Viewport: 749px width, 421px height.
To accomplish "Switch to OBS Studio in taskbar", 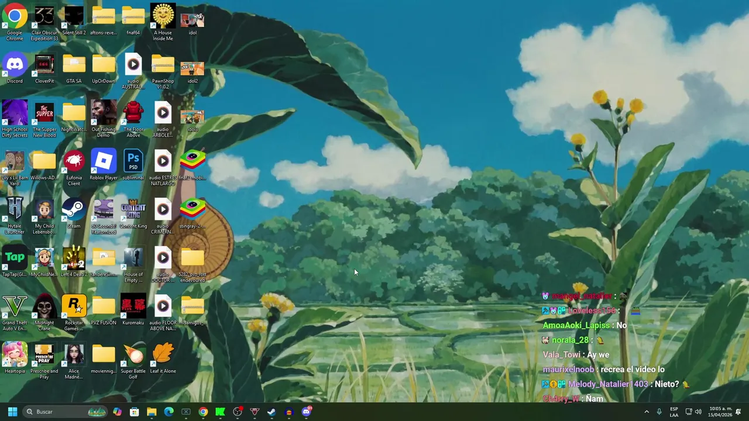I will pyautogui.click(x=238, y=412).
